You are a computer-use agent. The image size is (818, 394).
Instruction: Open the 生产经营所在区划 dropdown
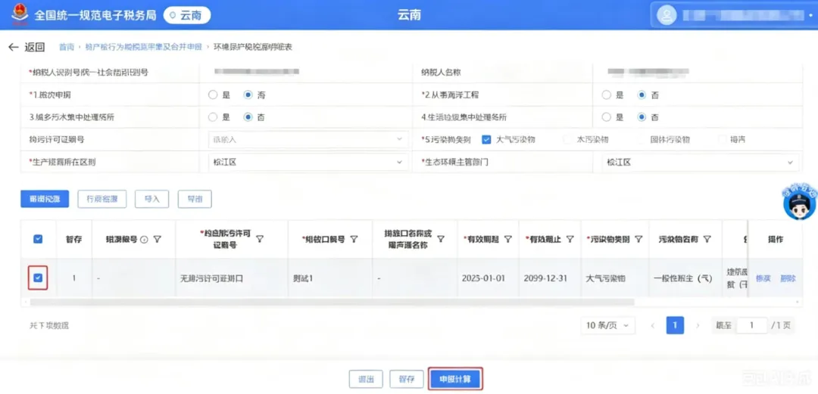pyautogui.click(x=308, y=162)
